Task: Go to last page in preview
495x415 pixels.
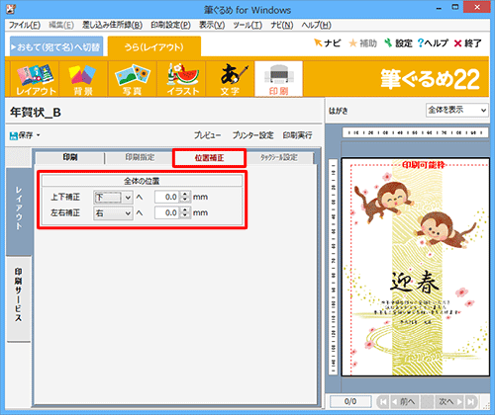Action: tap(471, 401)
